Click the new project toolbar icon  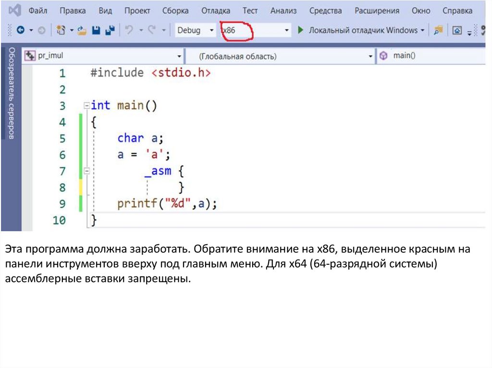[x=61, y=30]
